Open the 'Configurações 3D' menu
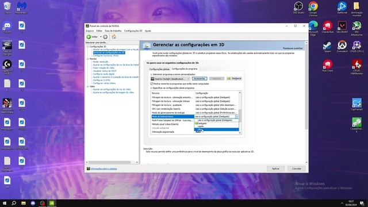This screenshot has width=368, height=207. coord(133,31)
